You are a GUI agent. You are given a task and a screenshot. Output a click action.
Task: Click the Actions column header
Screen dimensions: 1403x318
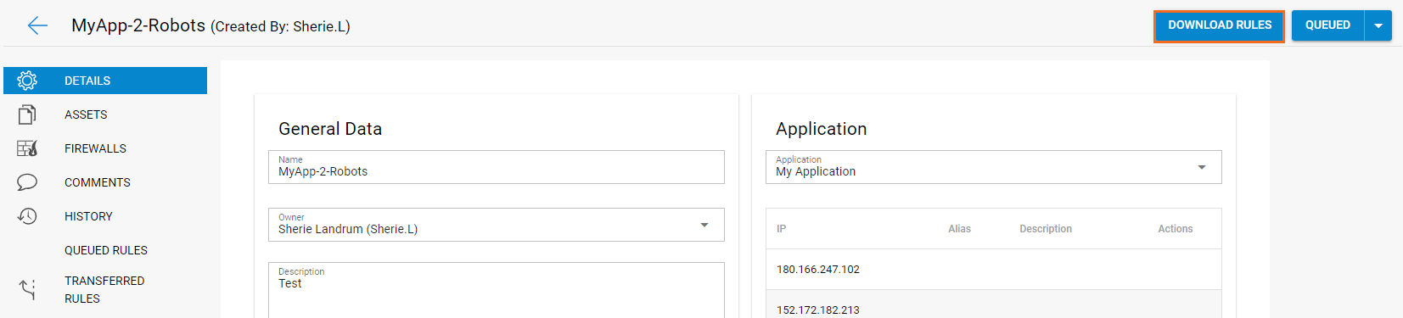pos(1175,229)
